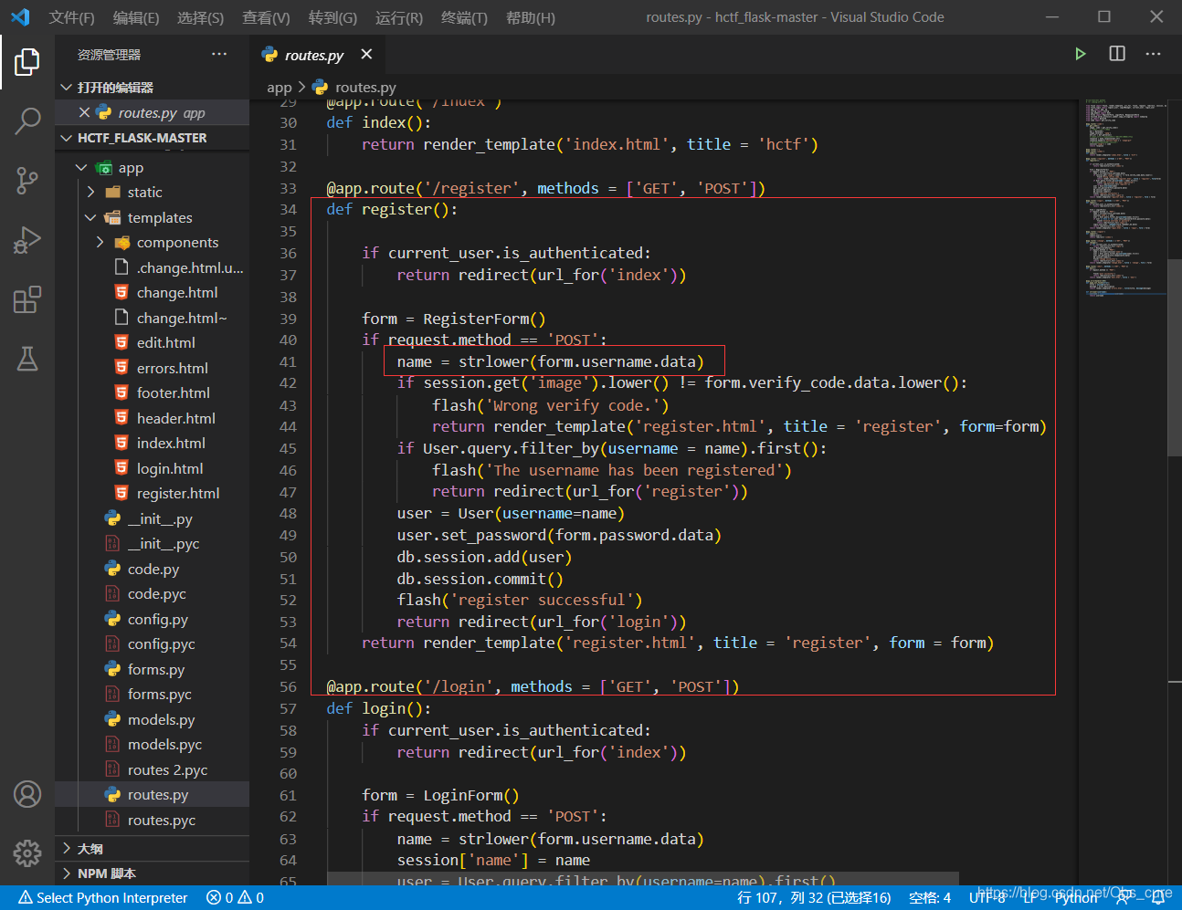Open the Testing flask icon view

click(x=27, y=359)
